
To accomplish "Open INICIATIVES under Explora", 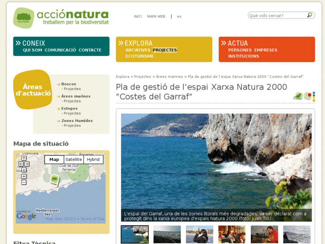I will pyautogui.click(x=138, y=50).
